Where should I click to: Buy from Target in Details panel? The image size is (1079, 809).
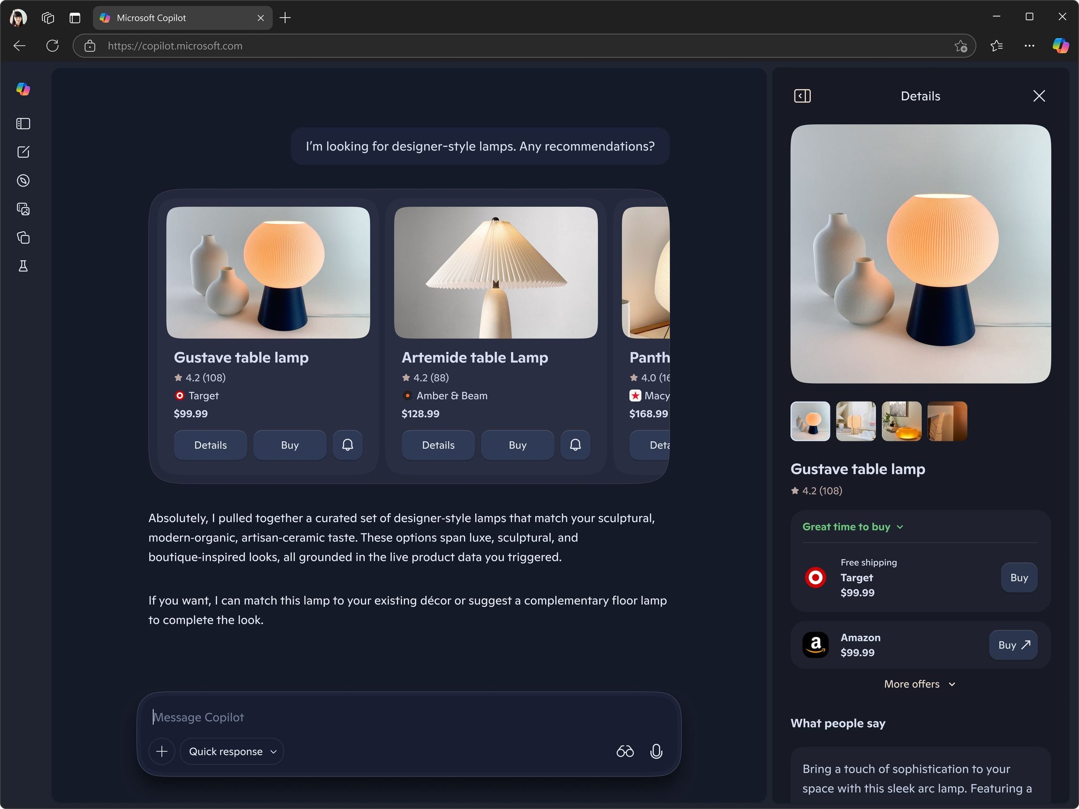click(x=1019, y=578)
